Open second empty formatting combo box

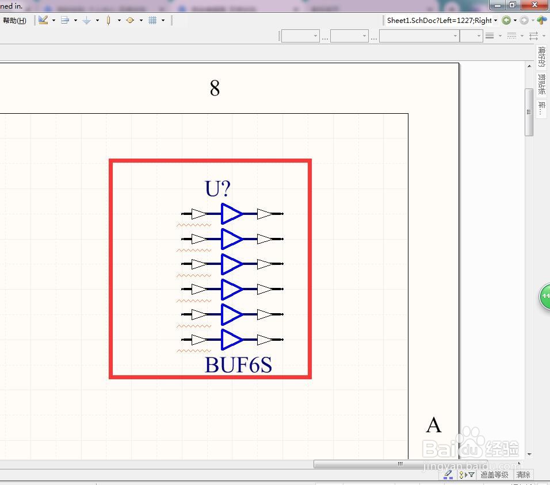point(349,36)
